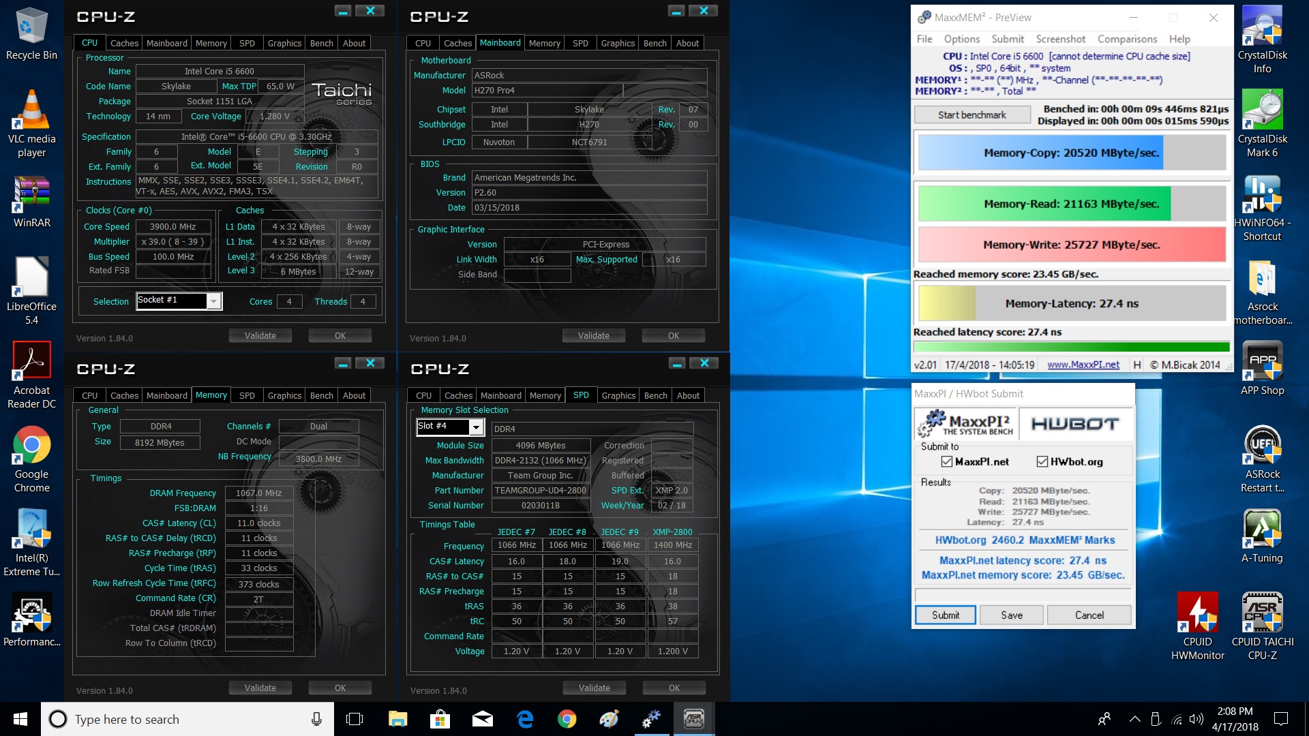Launch VLC media player icon
This screenshot has height=736, width=1309.
click(31, 123)
